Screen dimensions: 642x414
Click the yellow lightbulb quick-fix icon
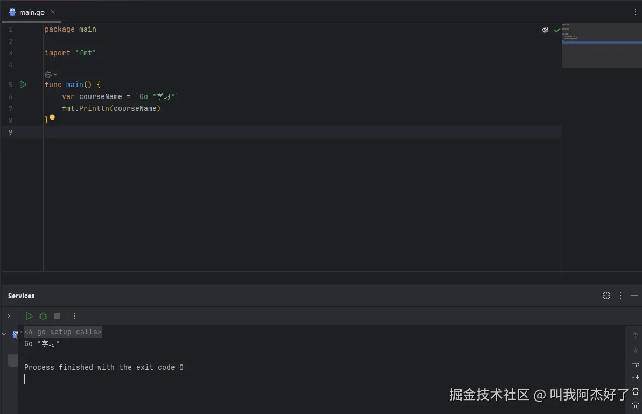tap(52, 118)
